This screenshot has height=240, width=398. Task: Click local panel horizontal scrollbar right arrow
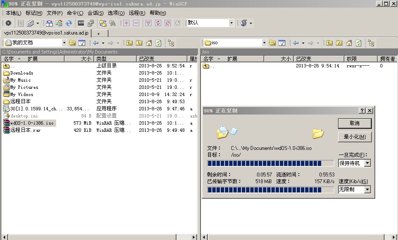coord(194,237)
